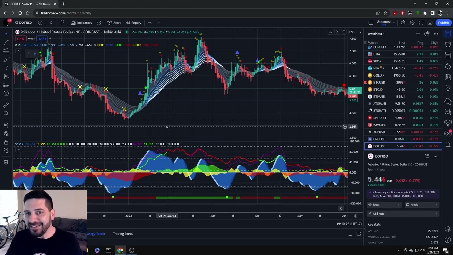Image resolution: width=453 pixels, height=255 pixels.
Task: Add a compare symbol with the plus button
Action: tap(40, 23)
